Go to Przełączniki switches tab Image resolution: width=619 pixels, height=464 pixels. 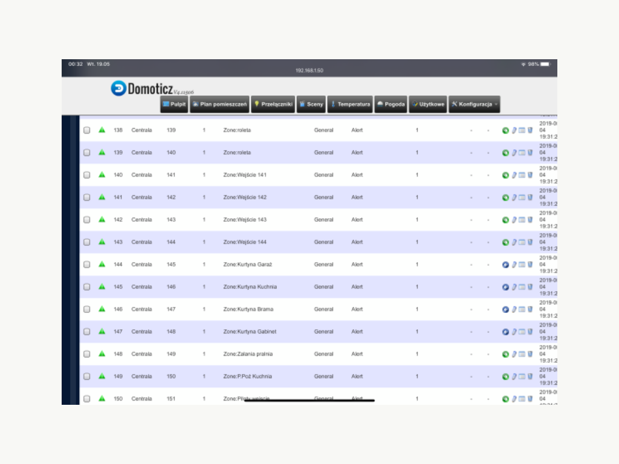pyautogui.click(x=273, y=104)
